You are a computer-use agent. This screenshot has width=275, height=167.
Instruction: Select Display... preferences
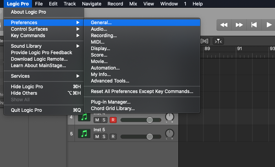pyautogui.click(x=142, y=48)
